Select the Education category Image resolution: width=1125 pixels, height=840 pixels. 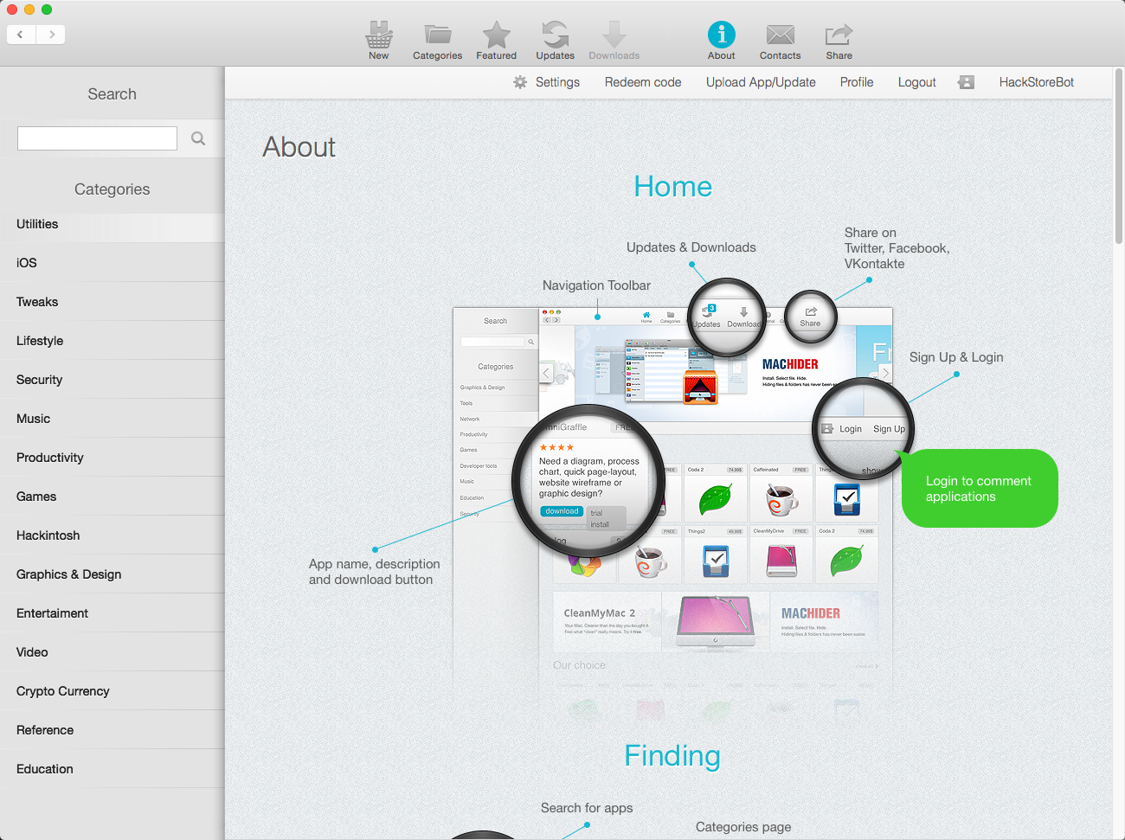click(x=112, y=769)
